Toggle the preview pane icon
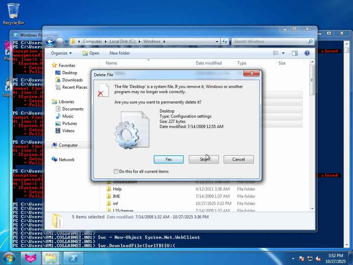This screenshot has width=353, height=265. 295,53
